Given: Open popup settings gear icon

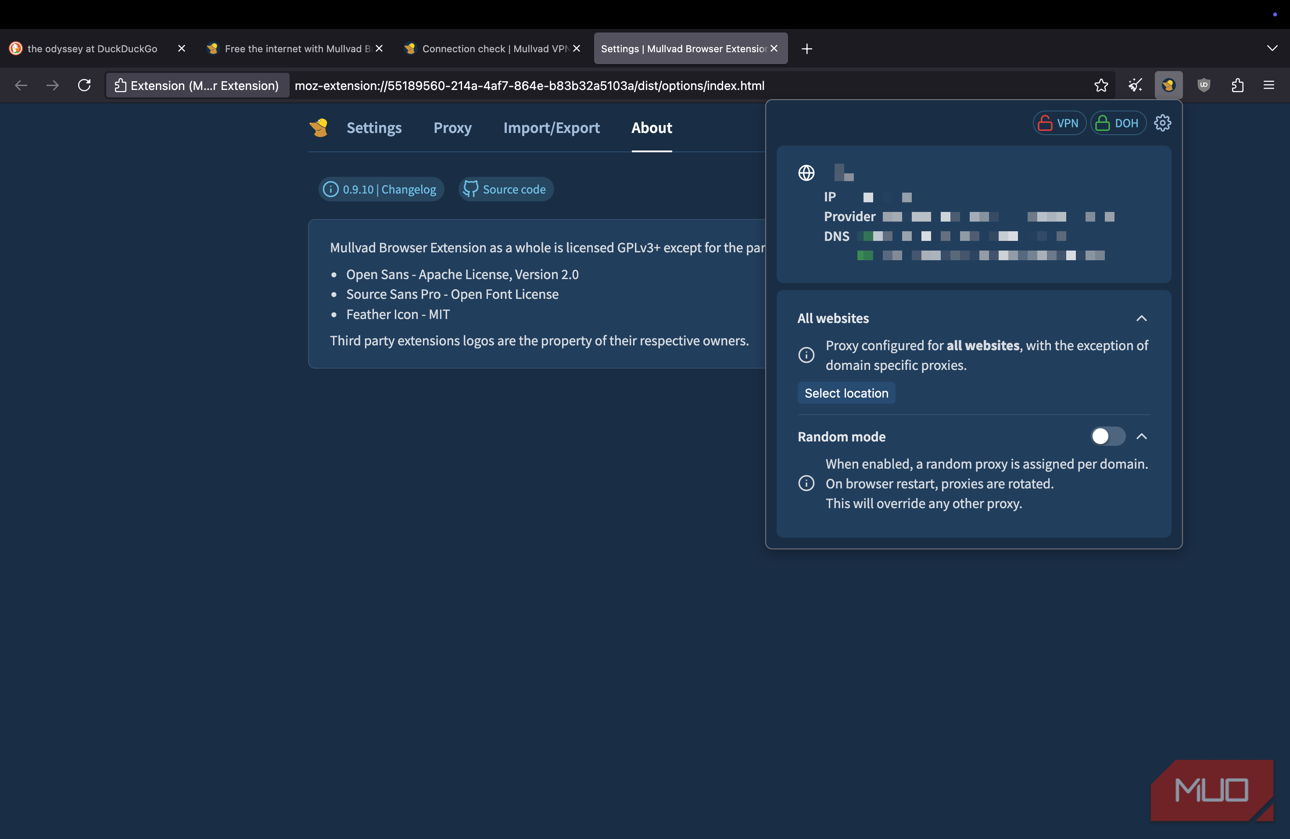Looking at the screenshot, I should [x=1162, y=123].
